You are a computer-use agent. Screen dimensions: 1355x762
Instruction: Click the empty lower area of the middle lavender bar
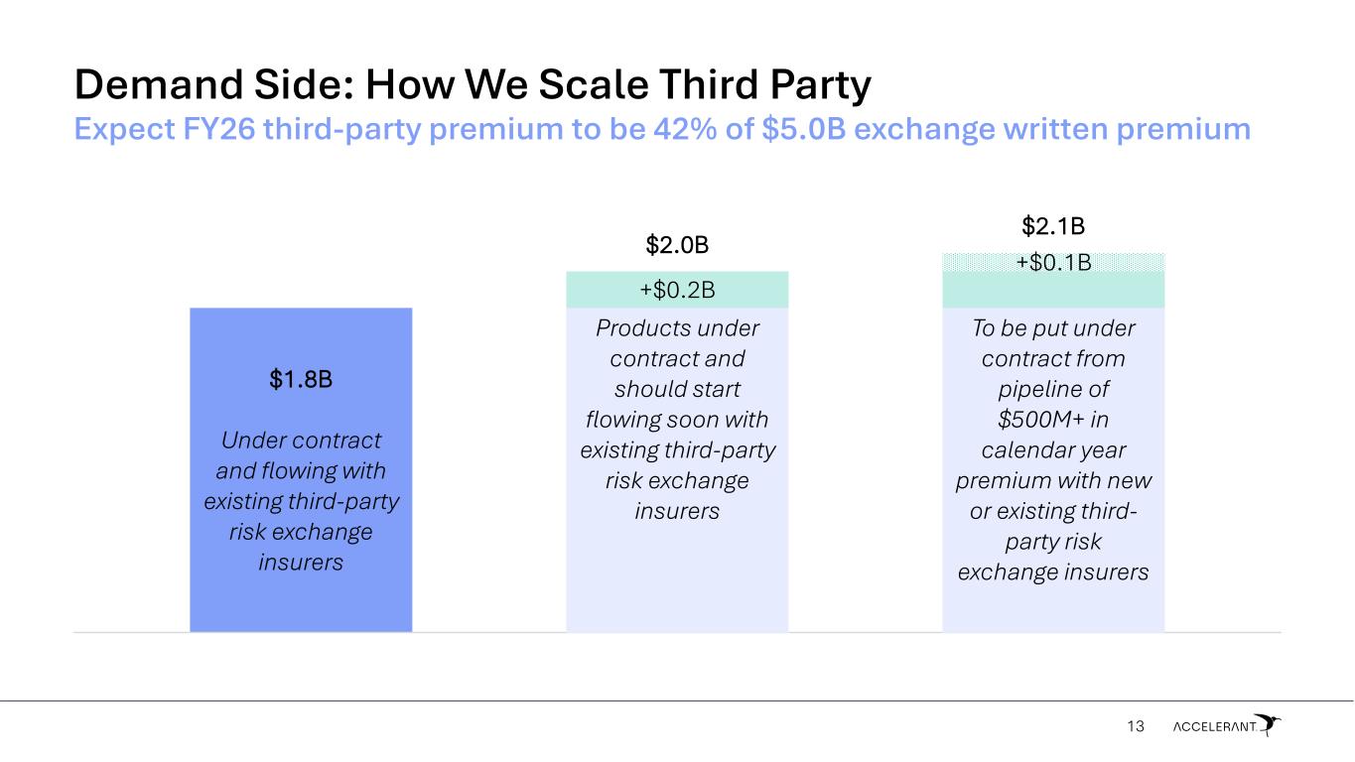click(677, 580)
